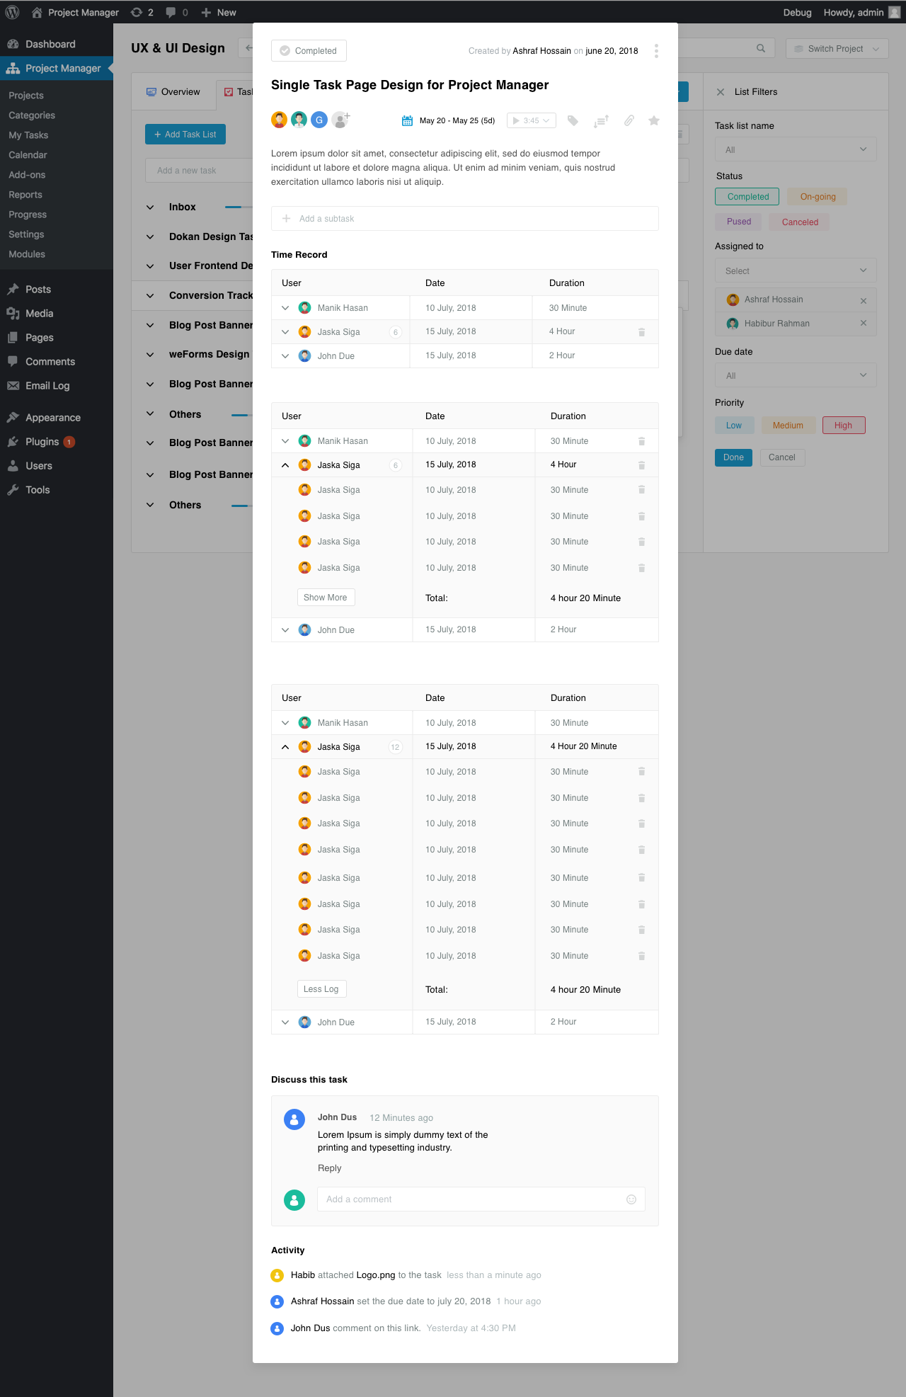Screen dimensions: 906x1397
Task: Toggle the Pused status filter
Action: 738,222
